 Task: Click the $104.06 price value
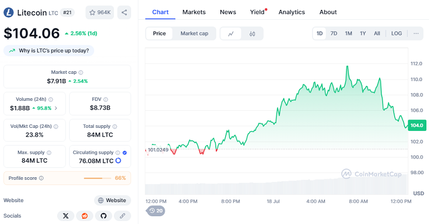point(32,33)
